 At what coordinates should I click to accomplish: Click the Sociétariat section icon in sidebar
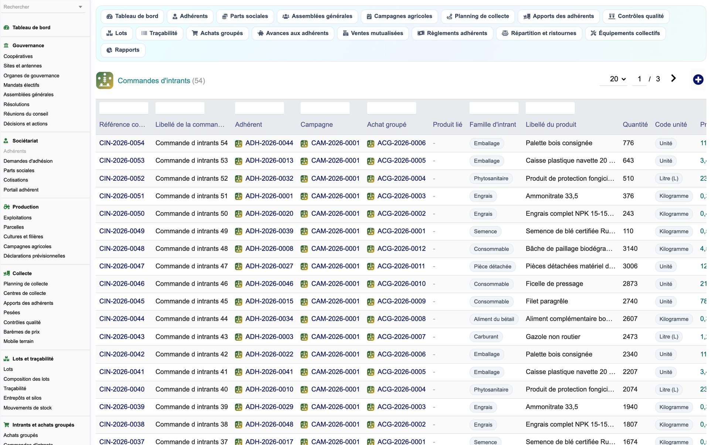[x=6, y=141]
